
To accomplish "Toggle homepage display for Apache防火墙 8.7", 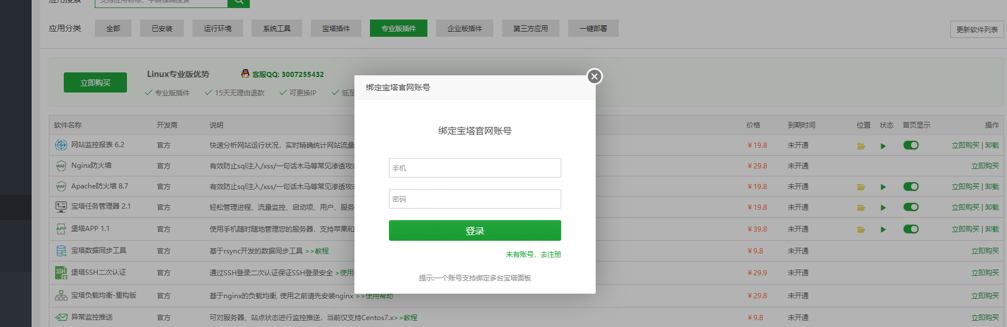I will tap(911, 186).
